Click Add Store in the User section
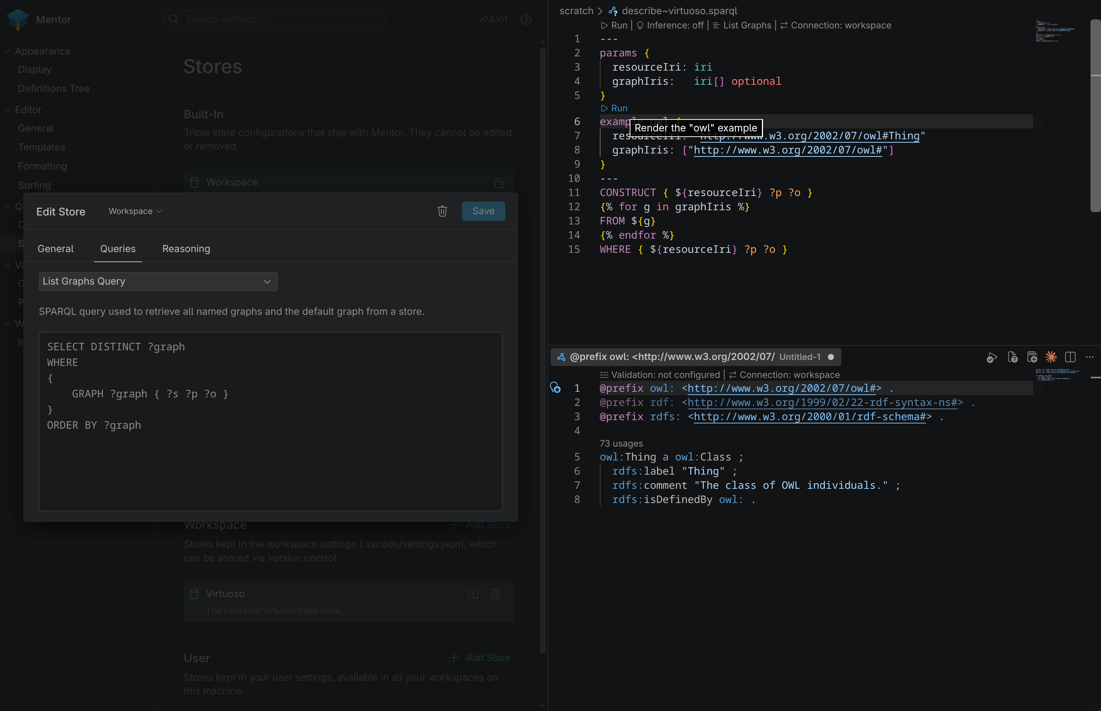 coord(480,658)
